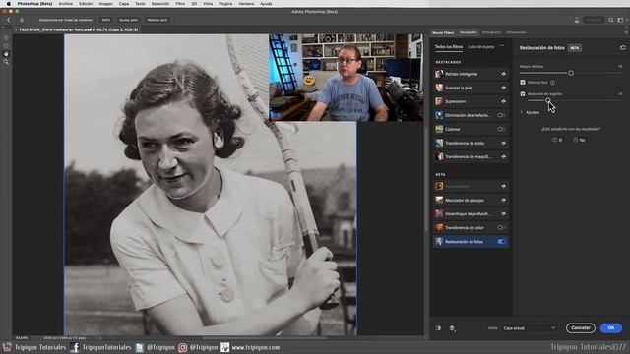This screenshot has width=630, height=354.
Task: Click the 100% zoom button
Action: [x=106, y=20]
